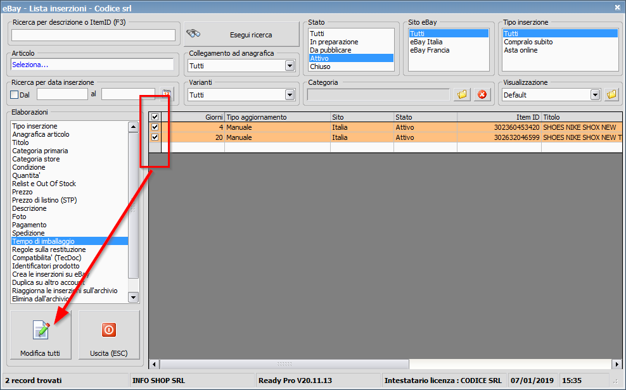Click the Seleziona... article link
626x390 pixels.
(30, 65)
